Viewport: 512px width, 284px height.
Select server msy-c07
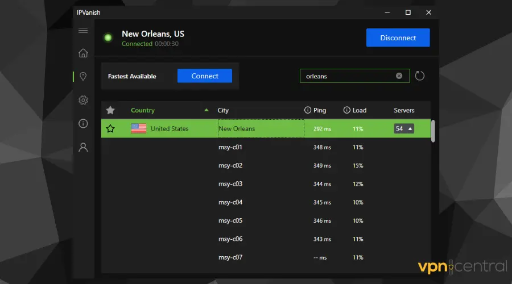pyautogui.click(x=230, y=257)
